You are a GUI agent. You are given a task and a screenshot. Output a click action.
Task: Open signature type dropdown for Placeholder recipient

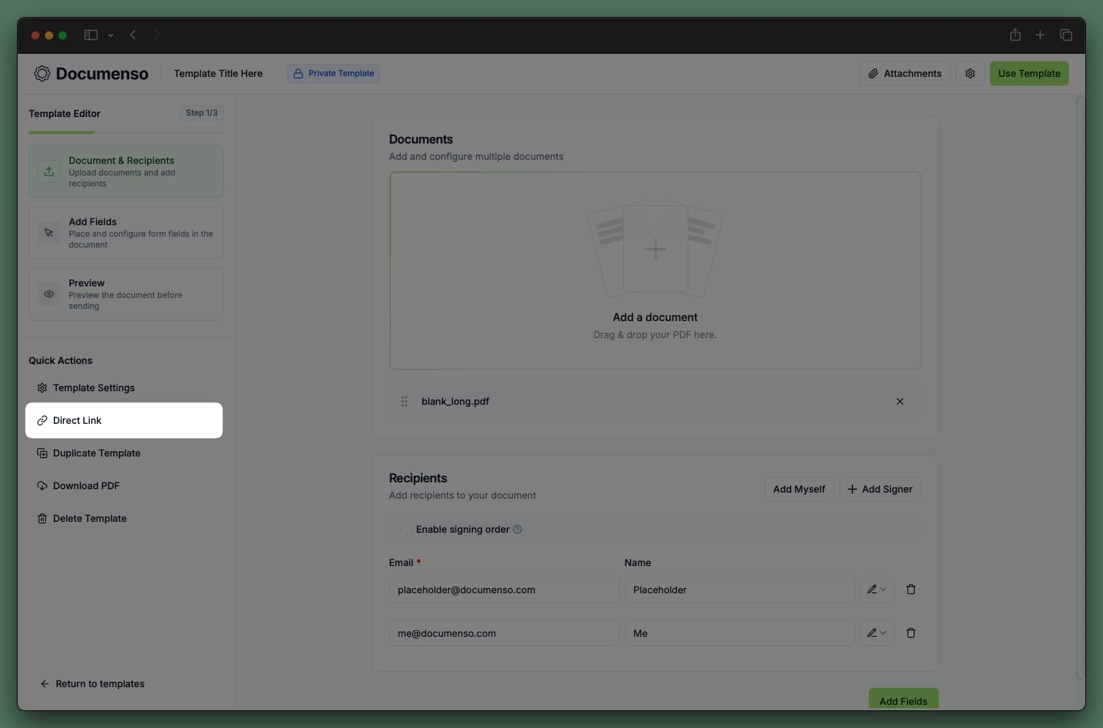(877, 589)
